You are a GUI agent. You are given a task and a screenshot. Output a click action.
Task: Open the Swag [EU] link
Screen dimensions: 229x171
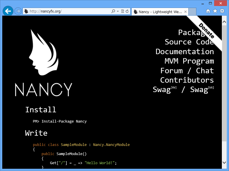[x=165, y=89]
